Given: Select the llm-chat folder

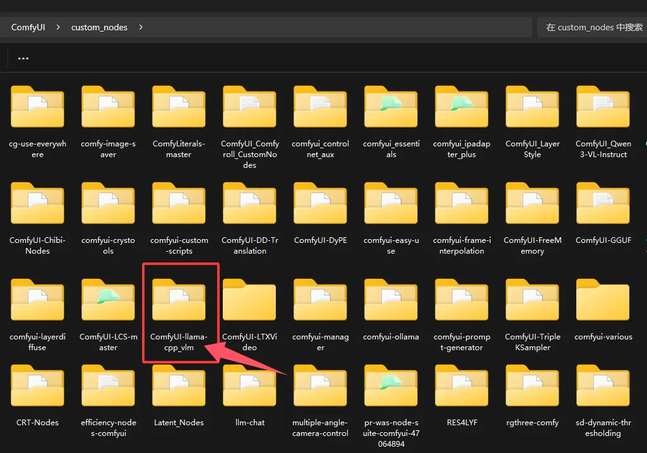Looking at the screenshot, I should 249,385.
